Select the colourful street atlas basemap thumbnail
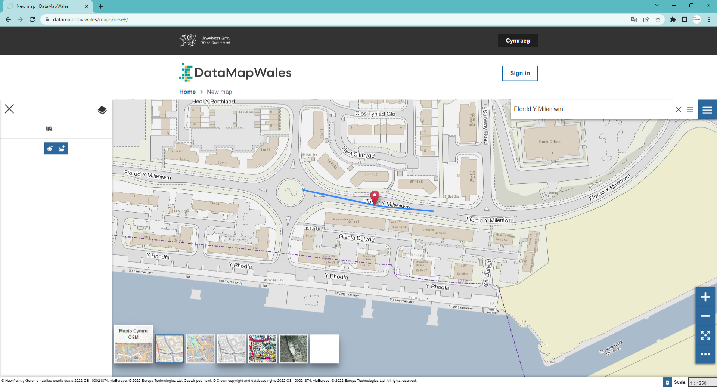 pyautogui.click(x=262, y=349)
